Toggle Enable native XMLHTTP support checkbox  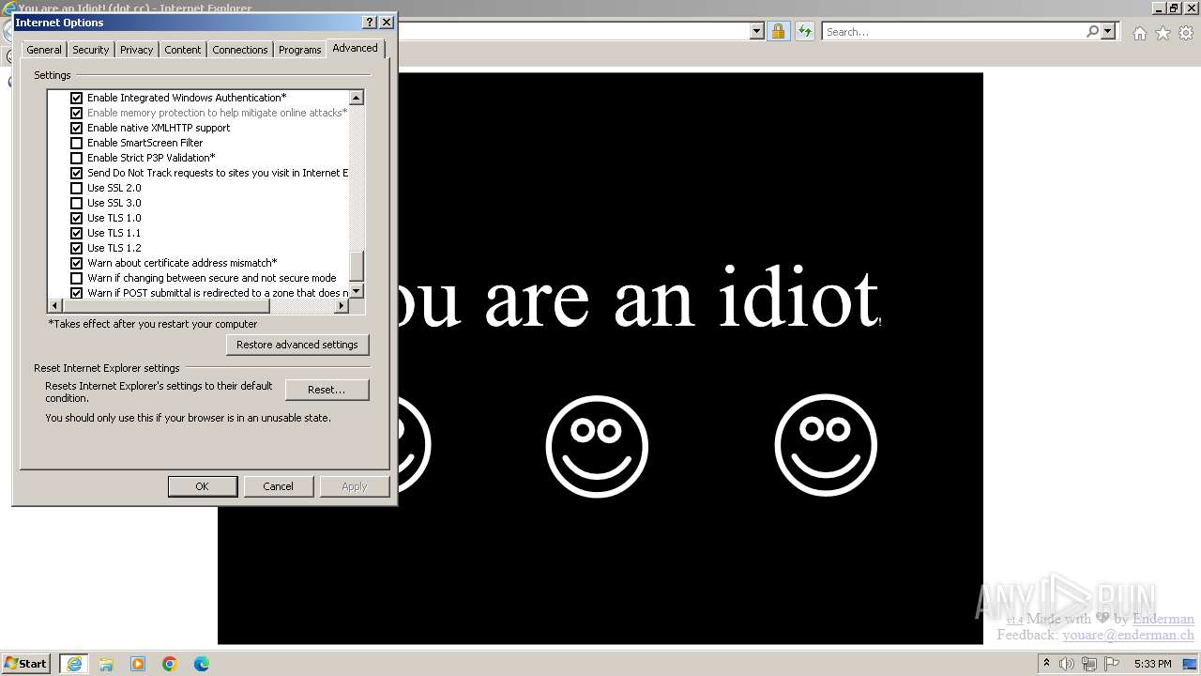[77, 128]
